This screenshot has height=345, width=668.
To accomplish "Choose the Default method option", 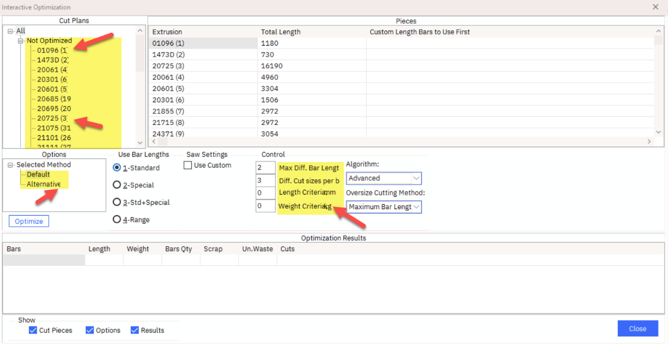I will click(38, 174).
